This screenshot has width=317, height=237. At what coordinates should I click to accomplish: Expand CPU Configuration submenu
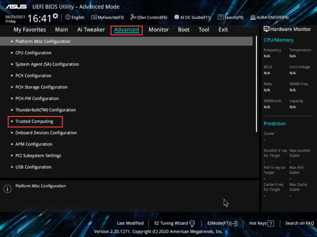[x=34, y=53]
